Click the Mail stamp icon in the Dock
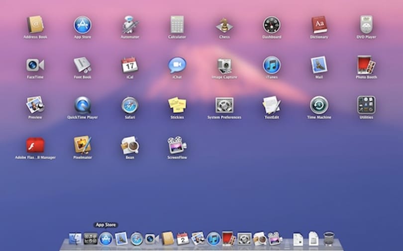Screen dimensions: 403x251 pyautogui.click(x=121, y=239)
